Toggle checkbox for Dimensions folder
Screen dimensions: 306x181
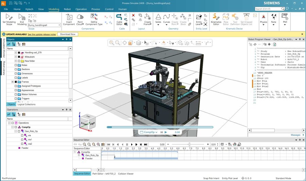point(16,73)
